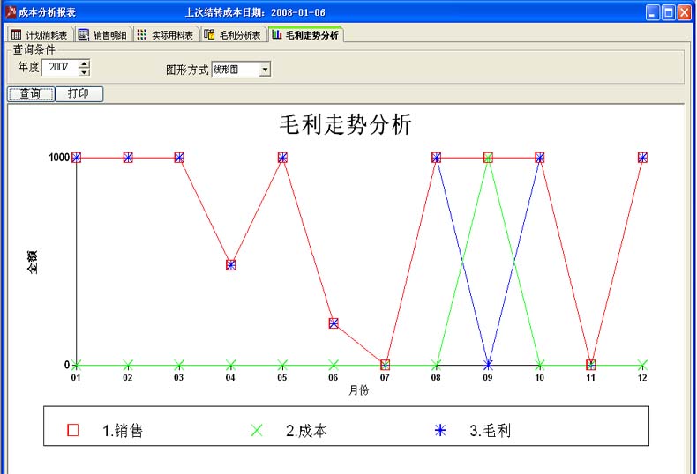Viewport: 697px width, 474px height.
Task: Expand the 图形方式 chart type dropdown
Action: coord(265,69)
